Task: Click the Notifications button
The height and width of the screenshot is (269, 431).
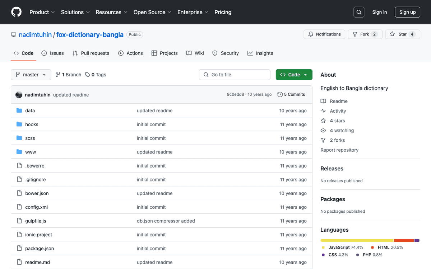Action: (x=324, y=34)
